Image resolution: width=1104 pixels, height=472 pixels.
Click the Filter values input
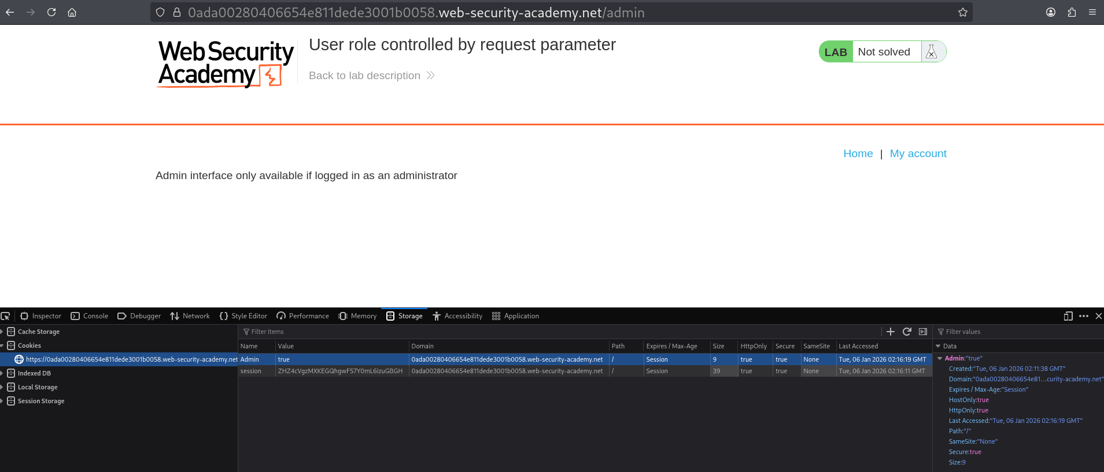pyautogui.click(x=1018, y=332)
